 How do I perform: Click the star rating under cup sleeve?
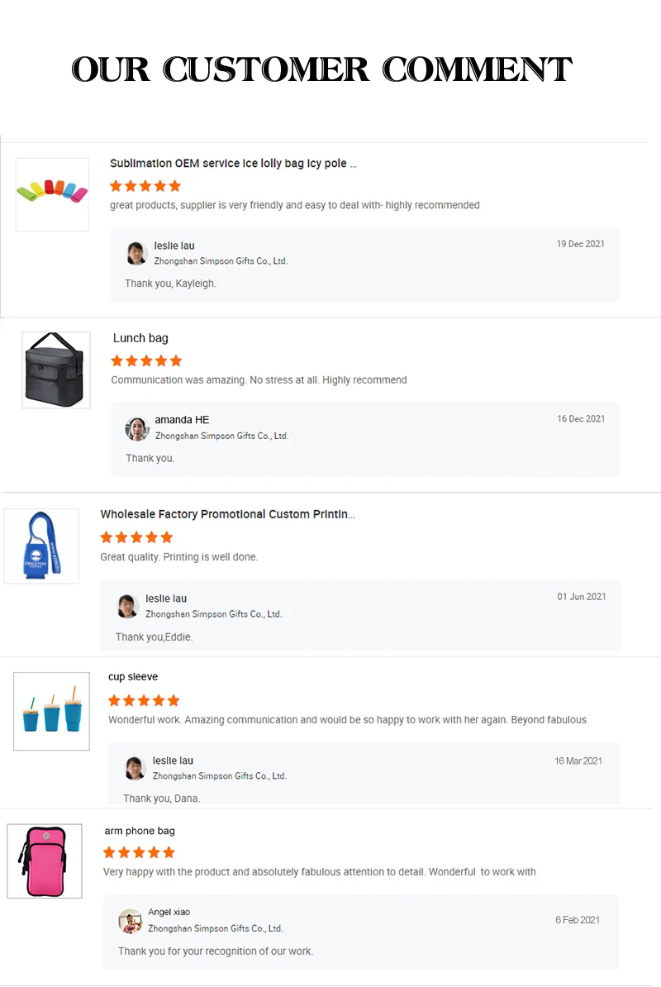144,700
